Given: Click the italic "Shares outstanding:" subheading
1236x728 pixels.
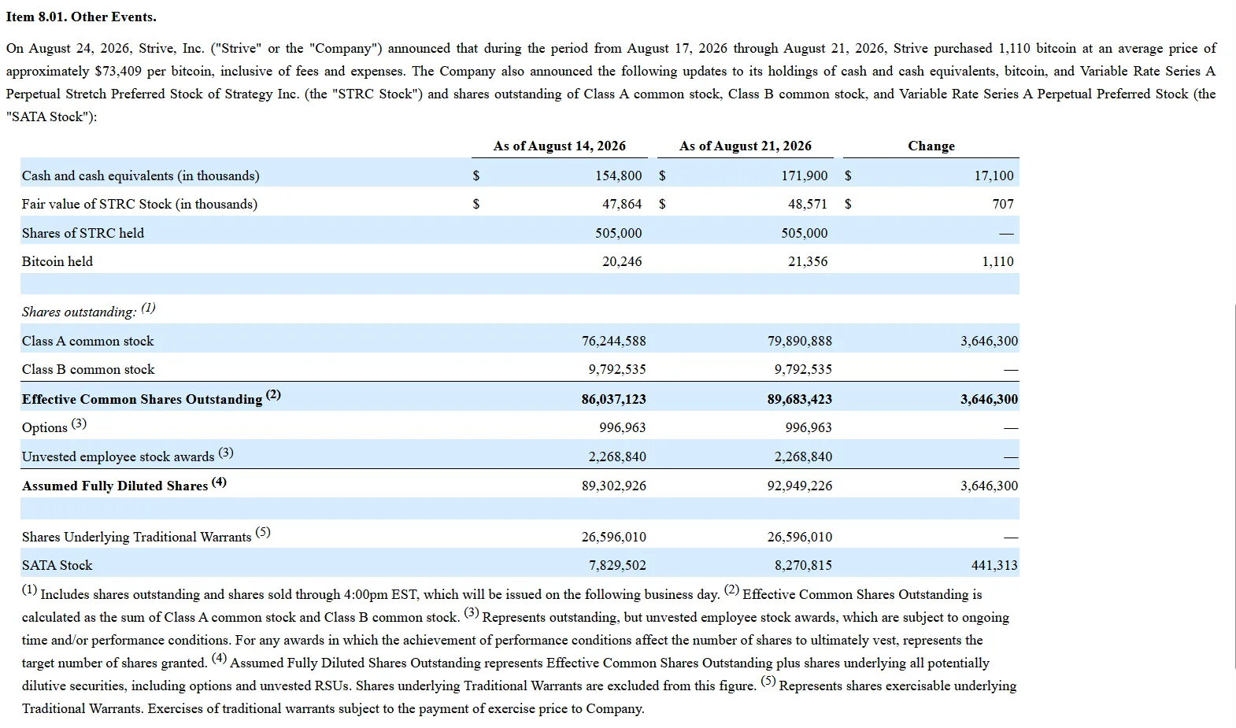Looking at the screenshot, I should coord(79,312).
